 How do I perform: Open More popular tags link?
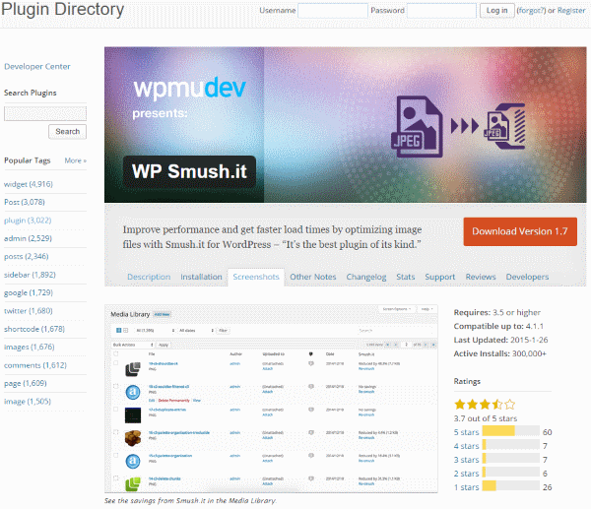[x=75, y=160]
